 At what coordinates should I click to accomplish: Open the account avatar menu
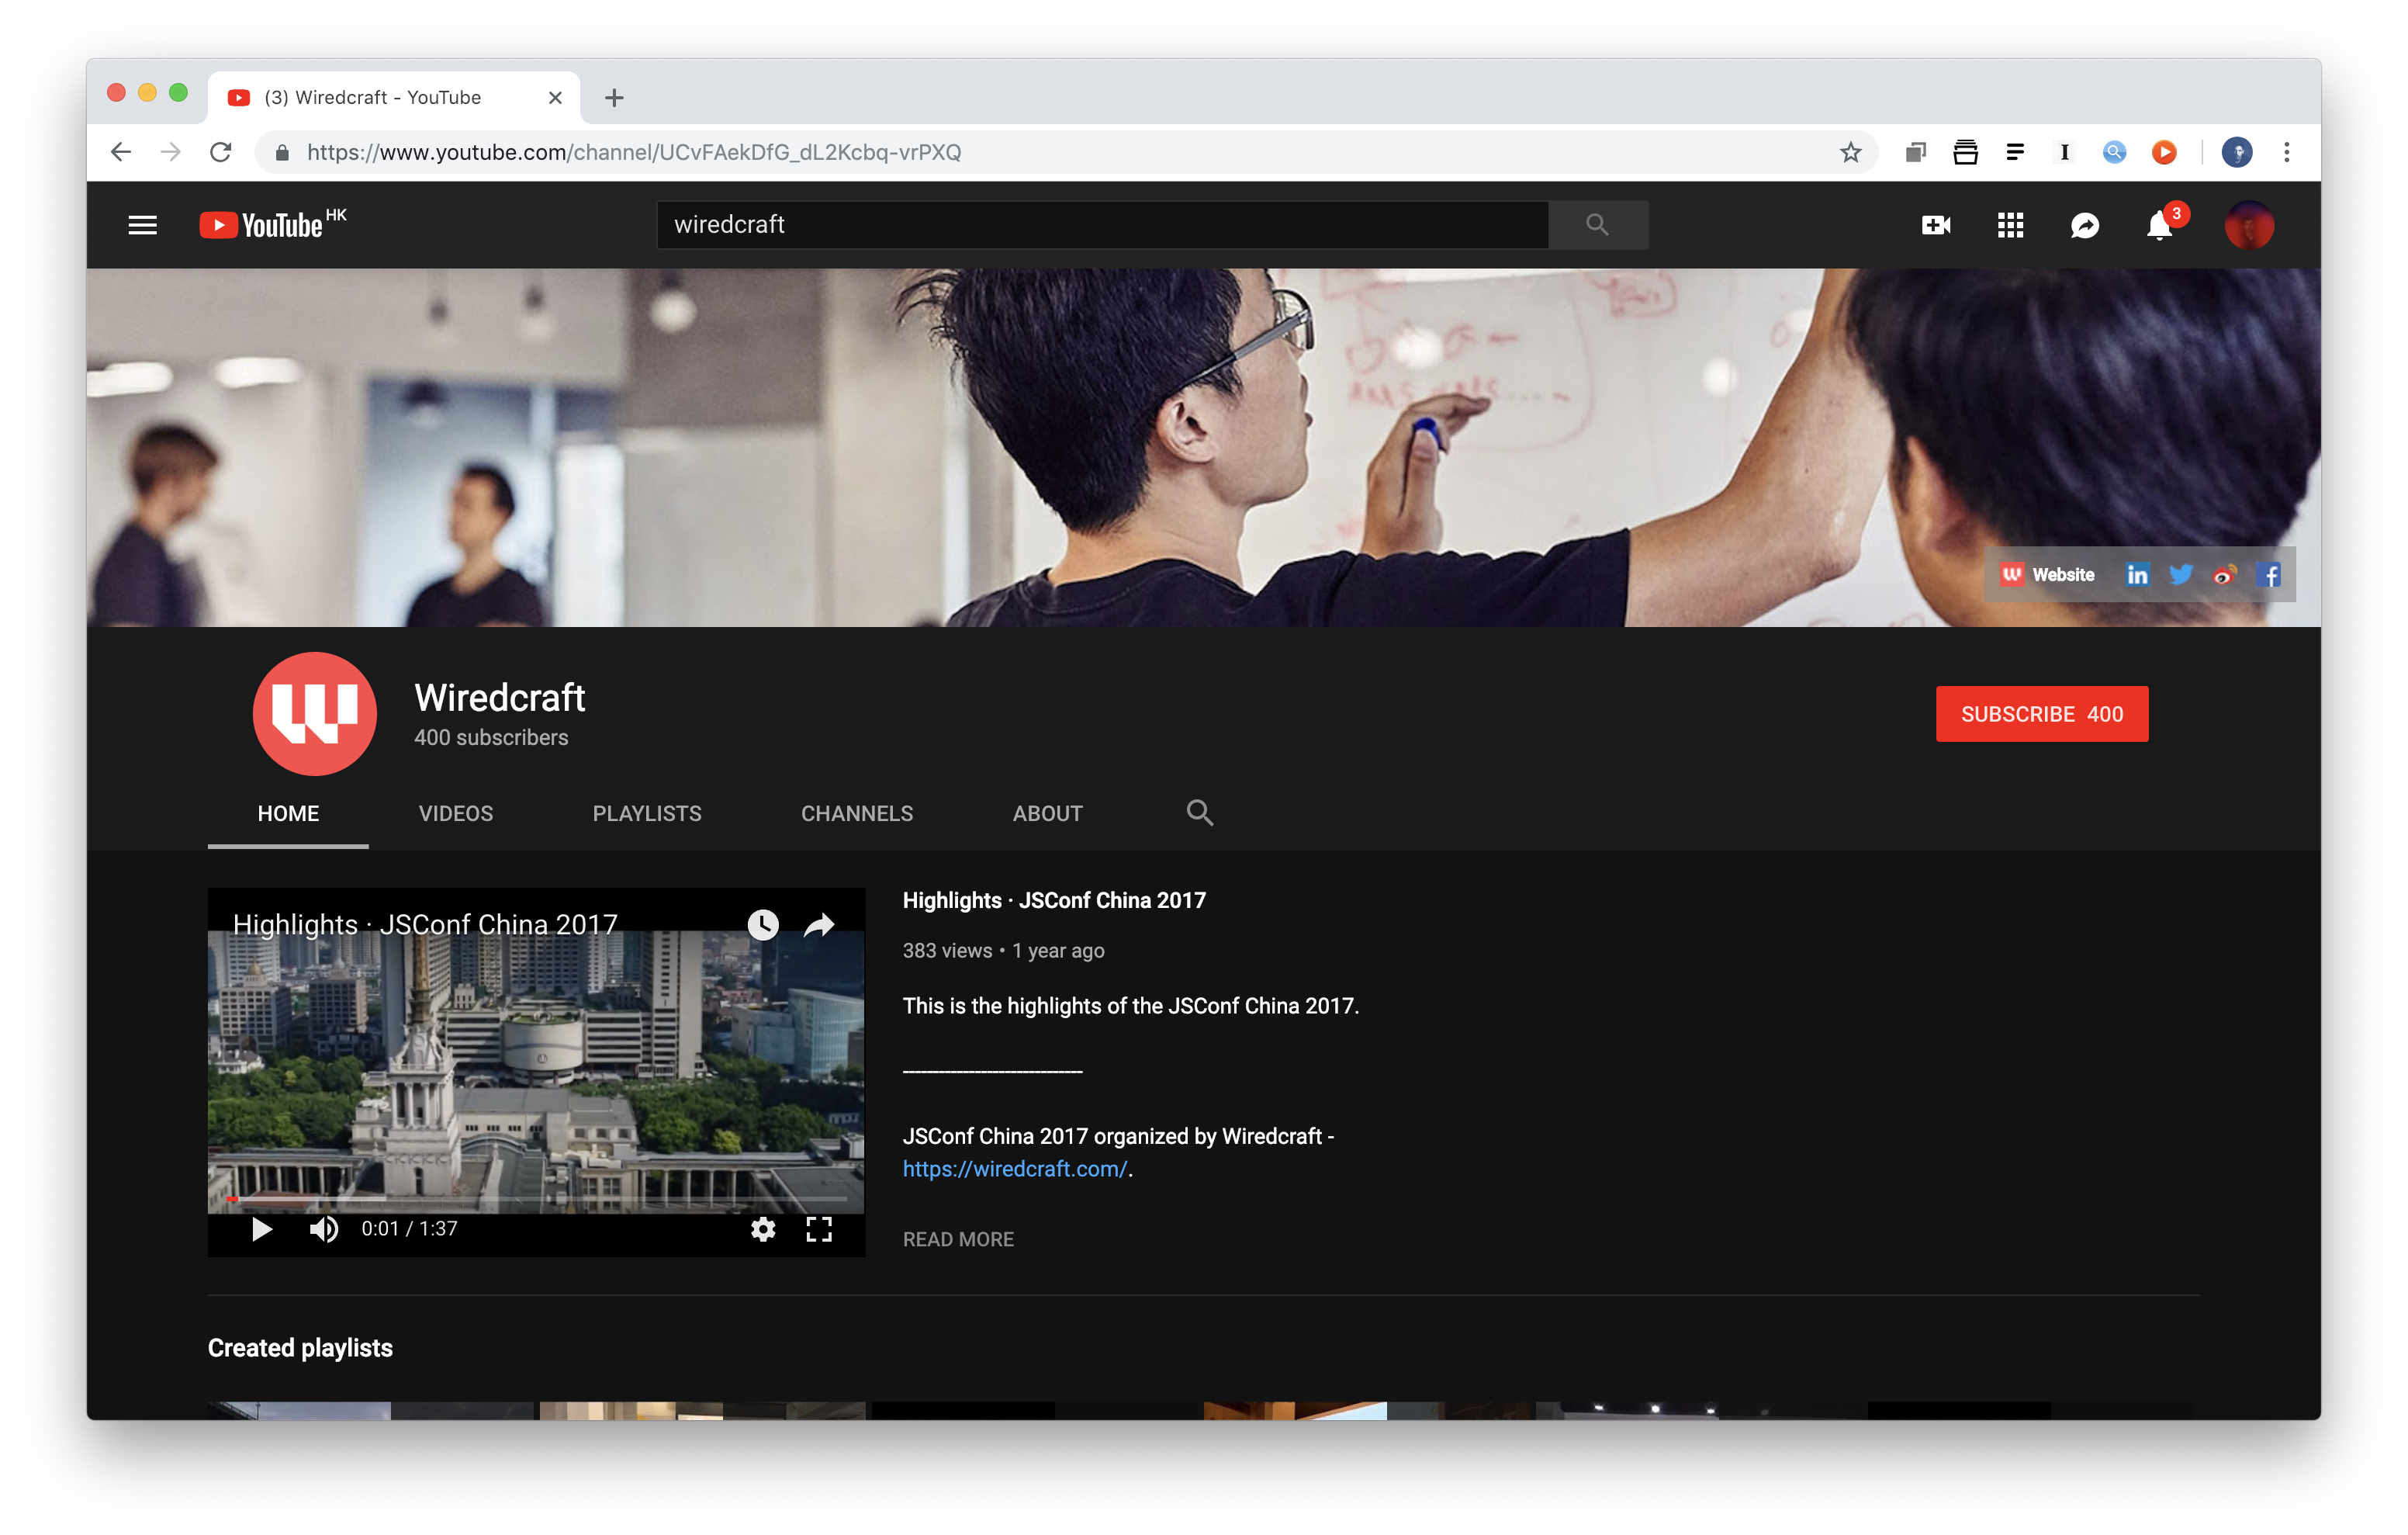coord(2249,225)
